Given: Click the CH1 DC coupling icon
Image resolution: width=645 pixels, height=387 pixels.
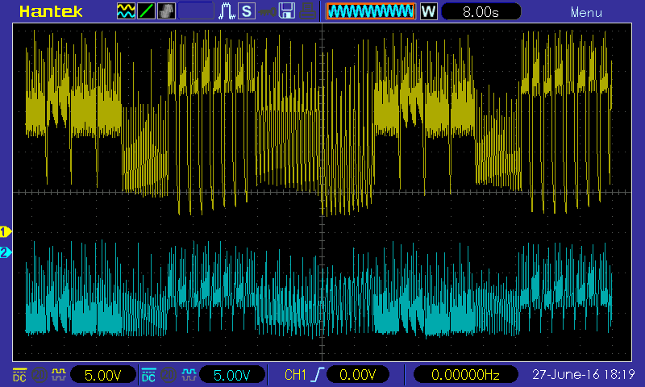Looking at the screenshot, I should click(x=19, y=374).
